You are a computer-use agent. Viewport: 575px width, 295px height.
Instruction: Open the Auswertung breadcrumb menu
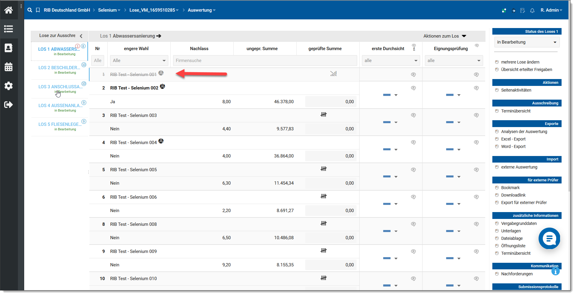(x=201, y=10)
